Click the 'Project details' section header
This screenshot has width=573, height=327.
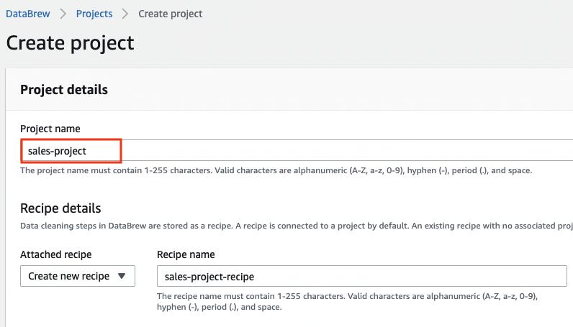pos(64,90)
